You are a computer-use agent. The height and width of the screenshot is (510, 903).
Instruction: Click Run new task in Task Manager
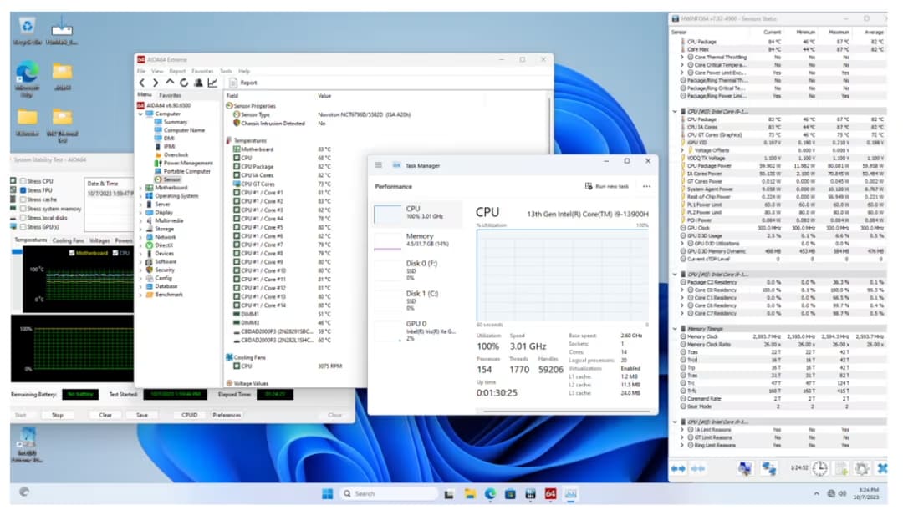[607, 186]
